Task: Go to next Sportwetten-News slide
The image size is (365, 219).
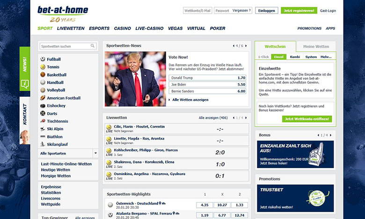Action: pos(246,46)
